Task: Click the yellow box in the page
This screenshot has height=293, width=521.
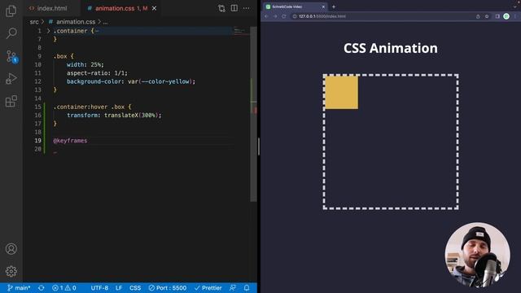Action: coord(342,92)
